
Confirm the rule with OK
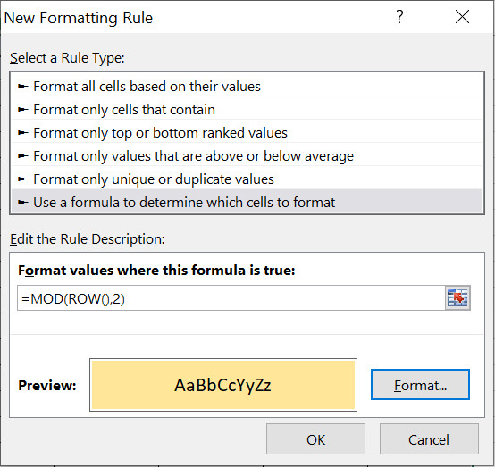pyautogui.click(x=315, y=439)
